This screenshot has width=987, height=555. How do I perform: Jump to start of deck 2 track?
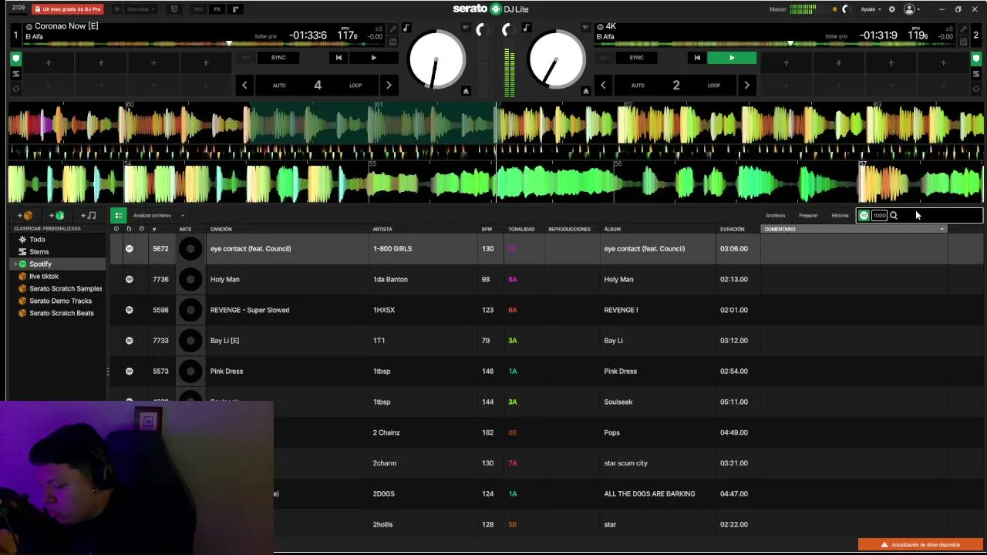(x=697, y=58)
